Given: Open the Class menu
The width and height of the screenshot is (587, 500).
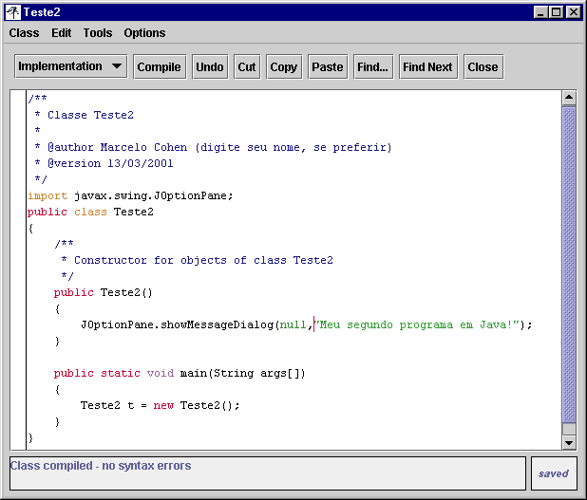Looking at the screenshot, I should tap(24, 33).
